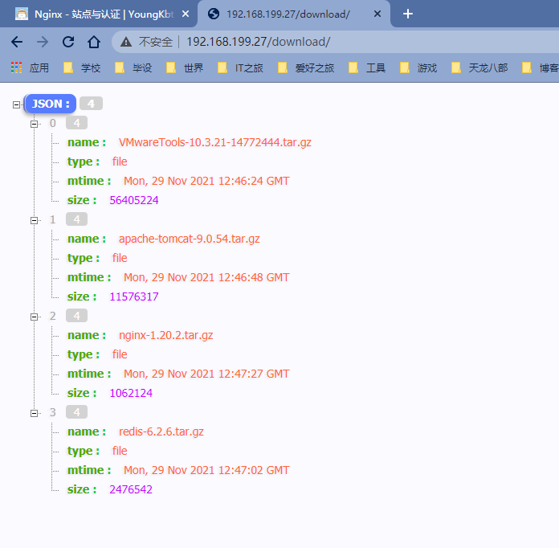Close the 192.168.199.27/download/ tab

tap(377, 14)
